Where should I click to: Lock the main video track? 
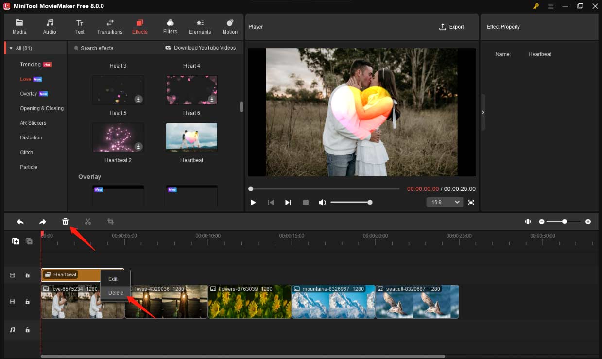click(x=27, y=302)
